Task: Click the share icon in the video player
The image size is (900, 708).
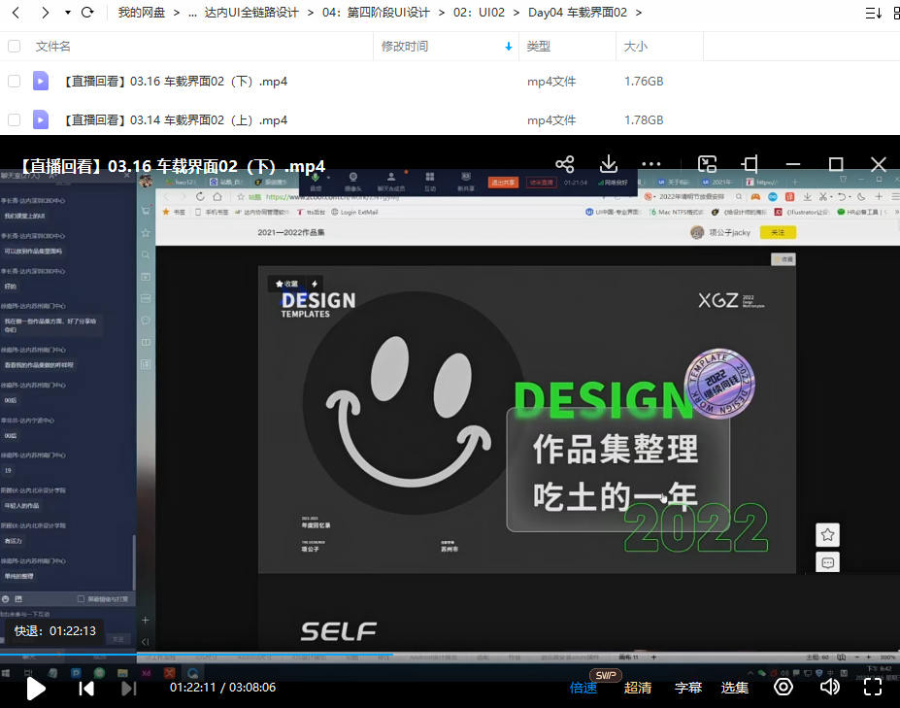Action: coord(564,165)
